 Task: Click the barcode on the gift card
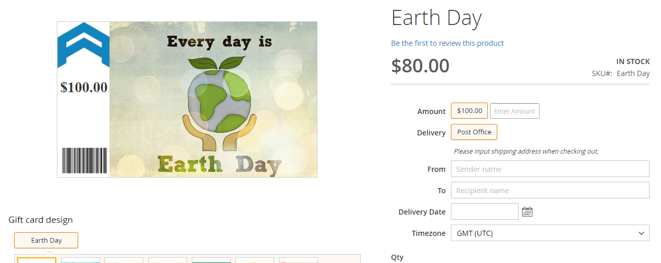(x=84, y=160)
